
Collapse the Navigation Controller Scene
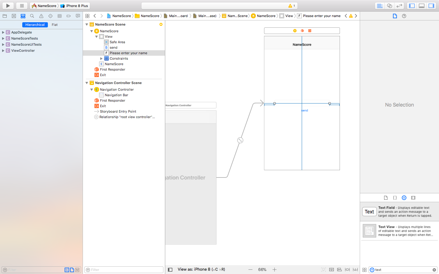[87, 83]
